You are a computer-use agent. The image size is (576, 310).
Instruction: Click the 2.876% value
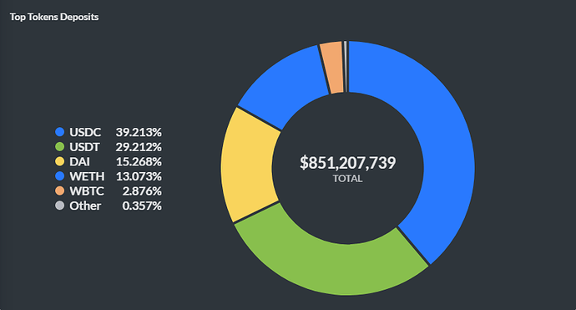tap(142, 191)
